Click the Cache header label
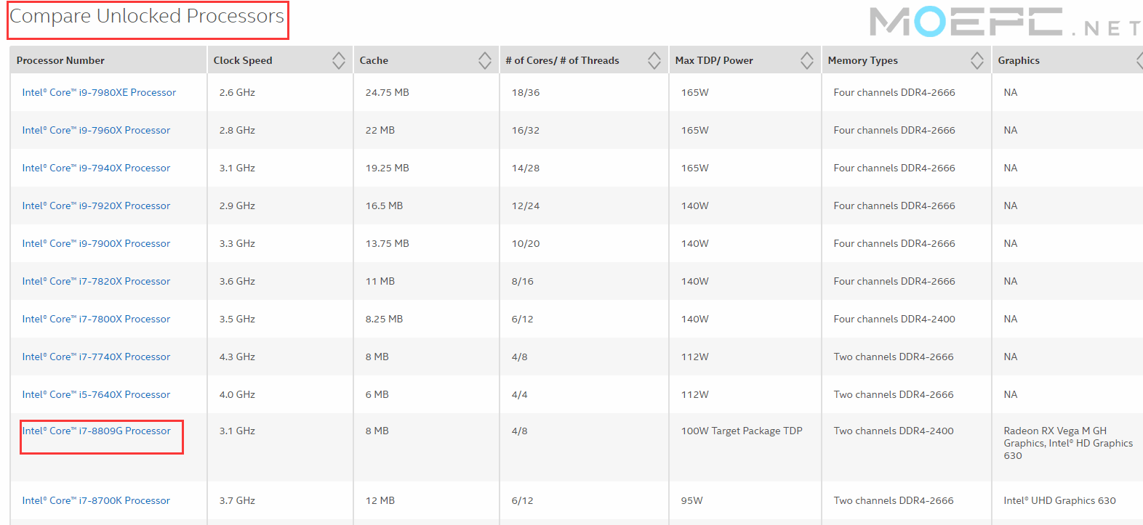This screenshot has width=1143, height=525. pos(374,60)
